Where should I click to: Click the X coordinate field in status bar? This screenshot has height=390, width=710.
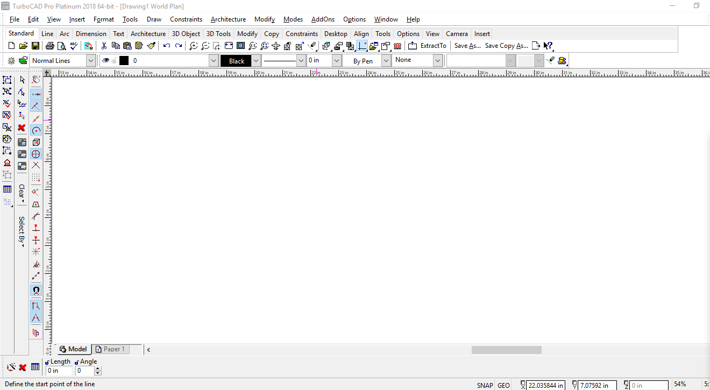[x=546, y=385]
